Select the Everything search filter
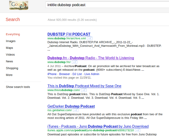Screen dimensions: 169x136 (x=13, y=34)
